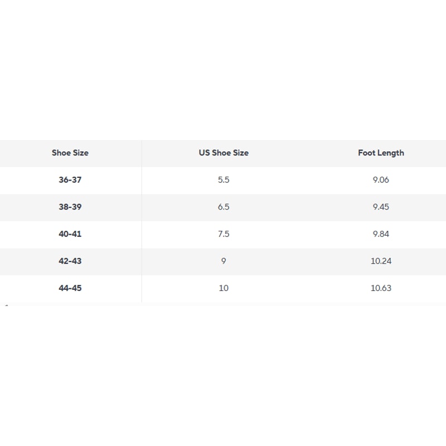
Task: Click the divider line right of Shoe Size header
Action: [142, 153]
